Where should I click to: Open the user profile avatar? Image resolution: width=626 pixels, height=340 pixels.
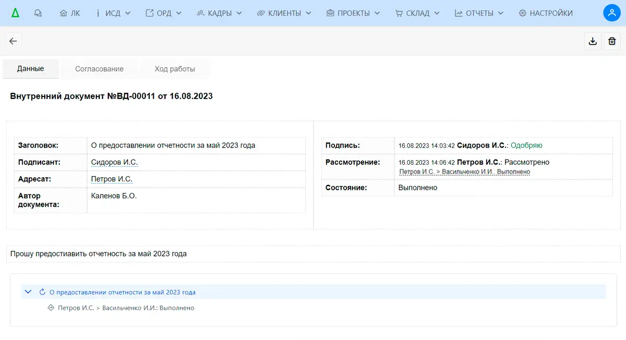coord(611,13)
